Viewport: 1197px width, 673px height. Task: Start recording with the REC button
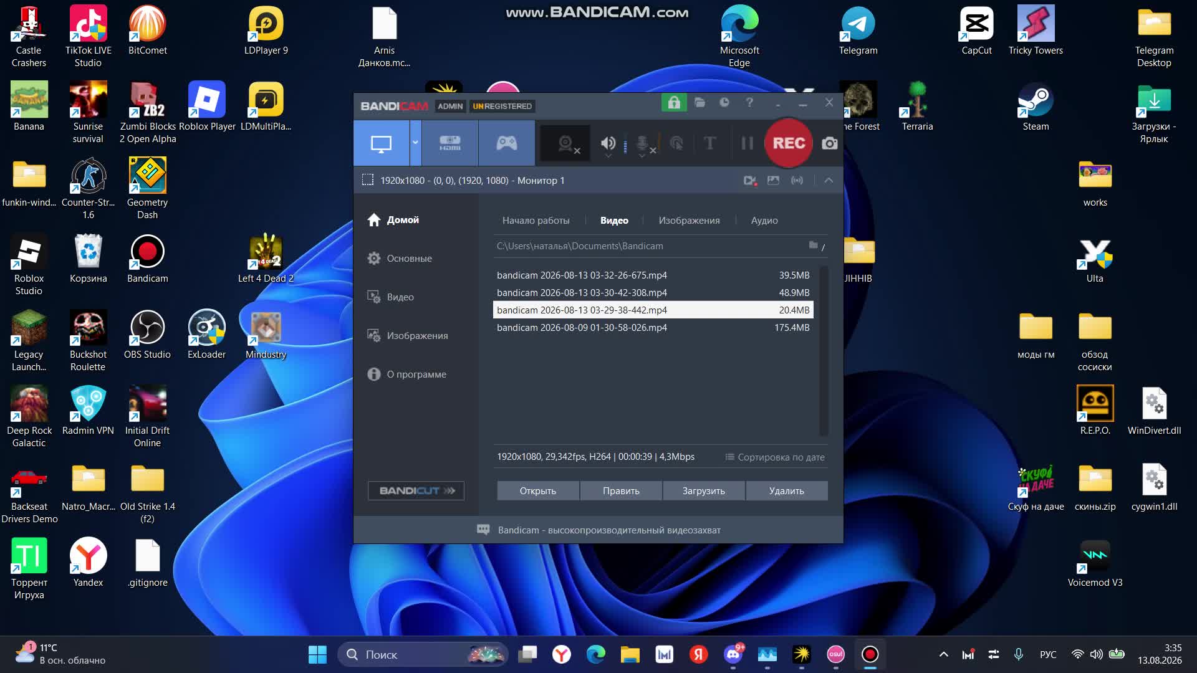(789, 143)
